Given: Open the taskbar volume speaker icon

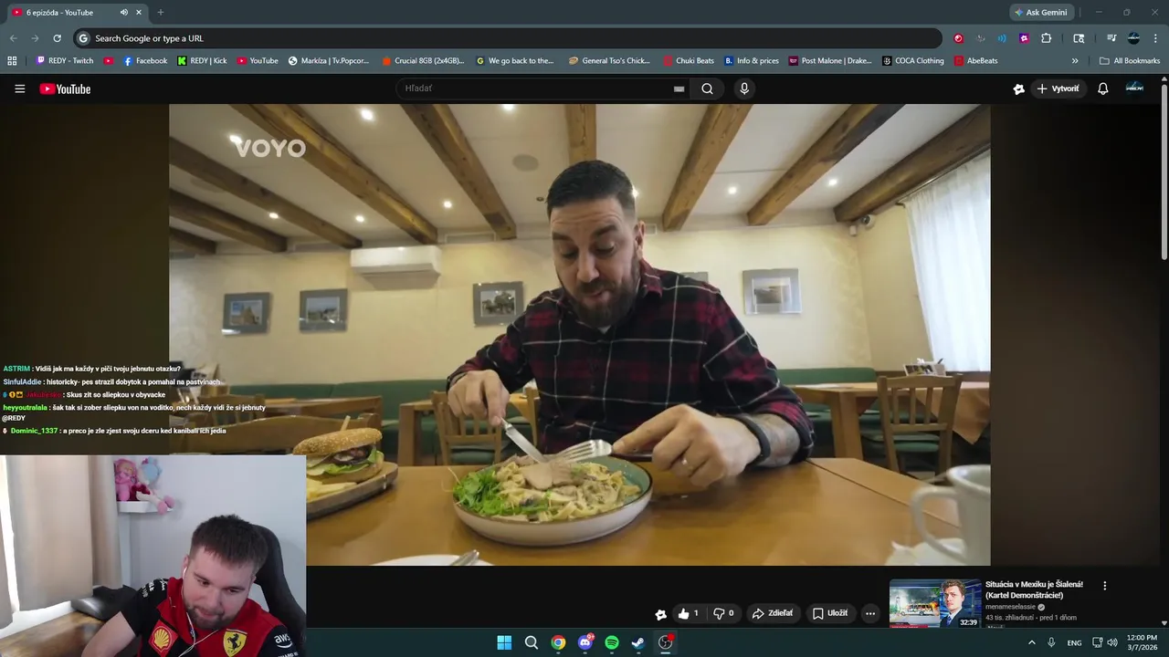Looking at the screenshot, I should tap(1111, 642).
